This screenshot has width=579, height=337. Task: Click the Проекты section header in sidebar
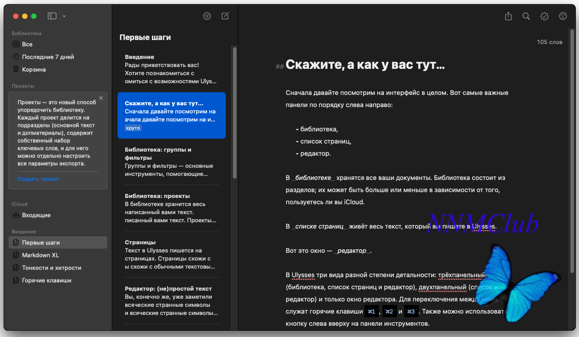pos(23,86)
